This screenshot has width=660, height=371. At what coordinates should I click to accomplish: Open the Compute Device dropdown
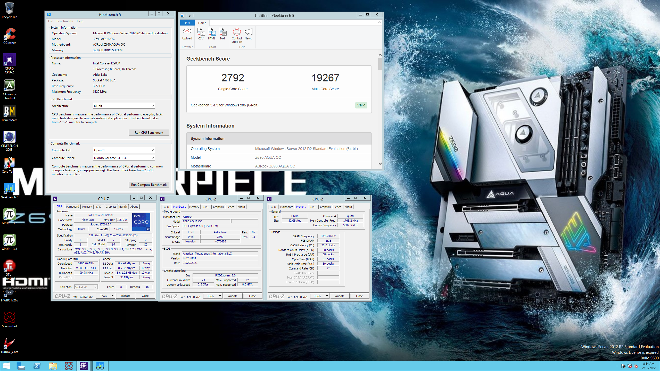coord(124,158)
